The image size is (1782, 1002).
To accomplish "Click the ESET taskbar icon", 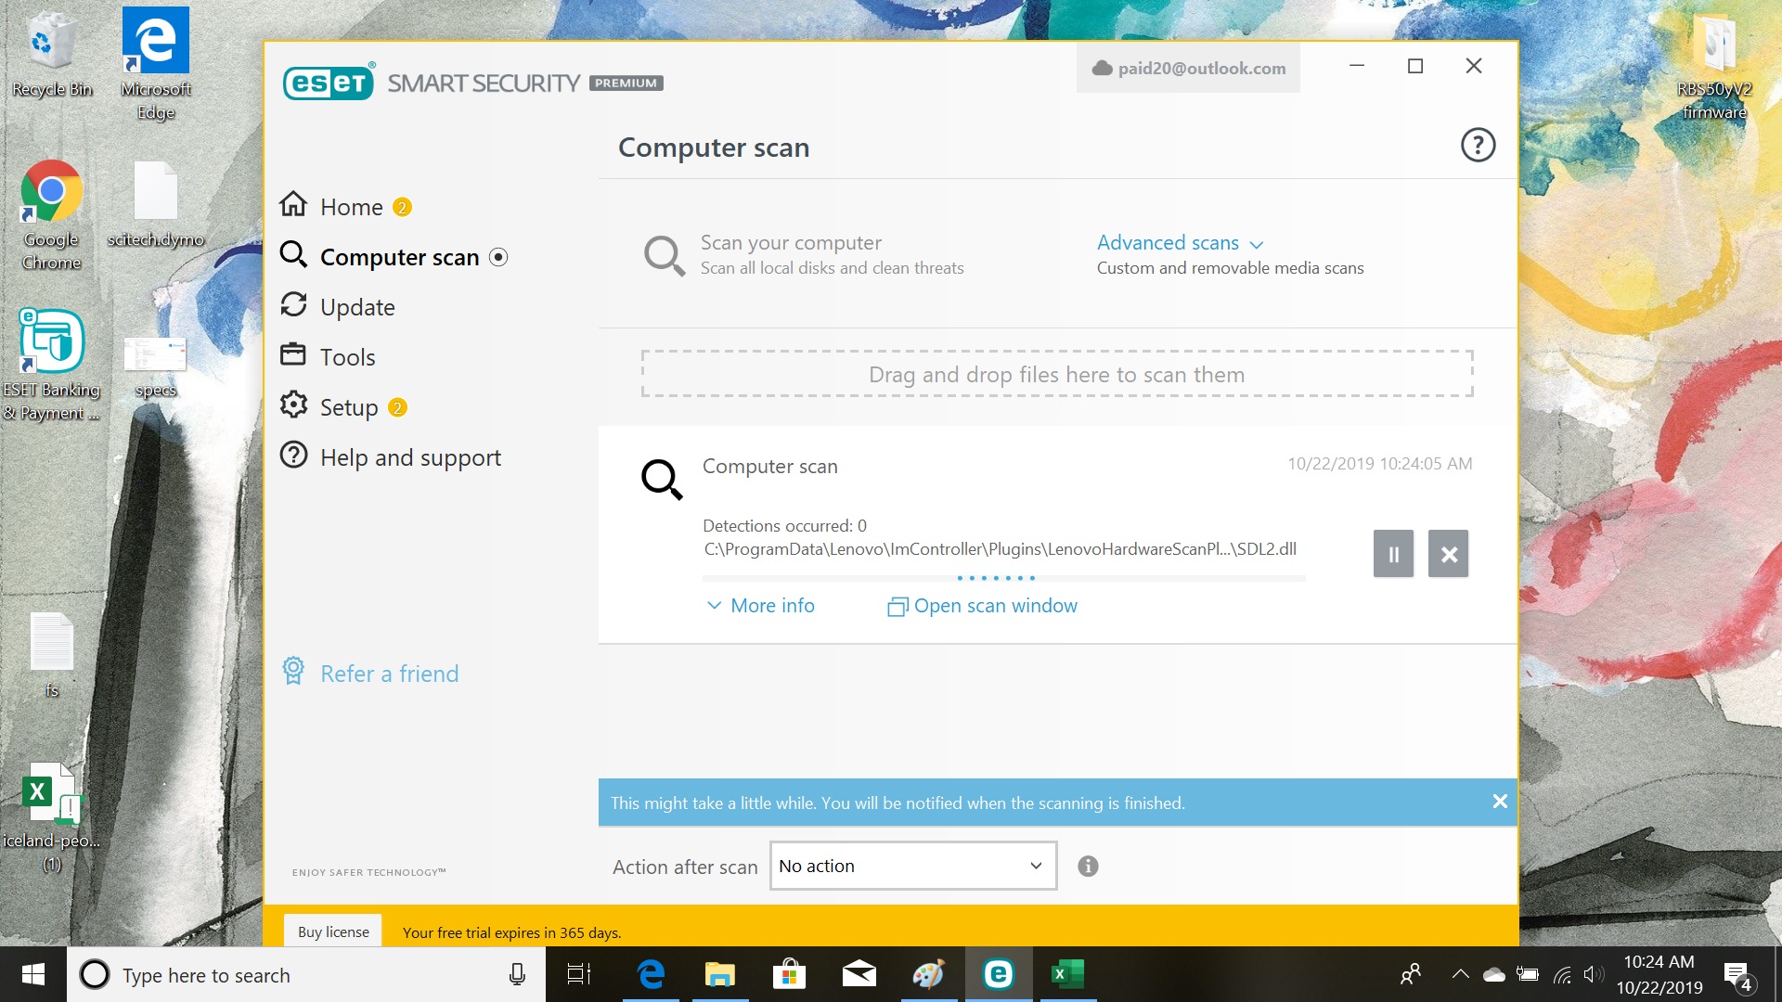I will pos(999,974).
